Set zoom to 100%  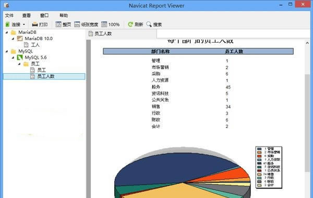(x=111, y=24)
